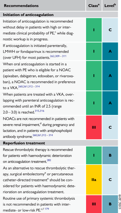Viewport: 121px width, 213px height.
Task: Follow citation 282 on rescue thrombolytic therapy
Action: click(x=49, y=160)
